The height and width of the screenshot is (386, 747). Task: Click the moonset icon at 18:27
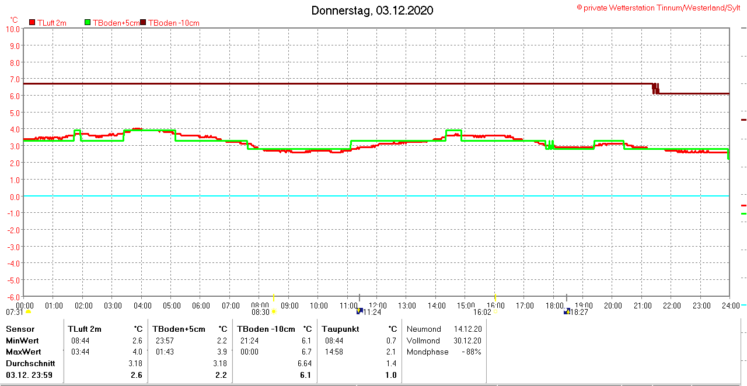pos(567,312)
